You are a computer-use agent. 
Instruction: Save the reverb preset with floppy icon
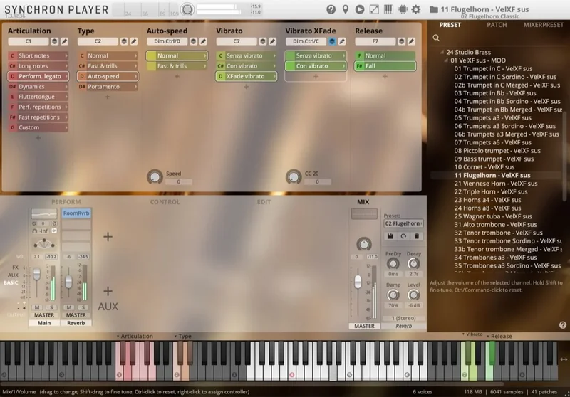point(390,236)
